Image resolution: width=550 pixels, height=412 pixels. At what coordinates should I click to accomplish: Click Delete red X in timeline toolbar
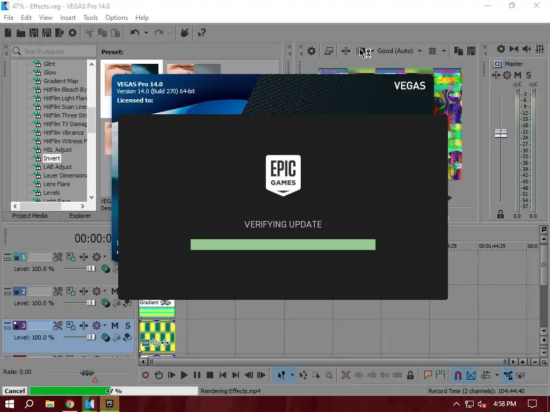click(346, 375)
